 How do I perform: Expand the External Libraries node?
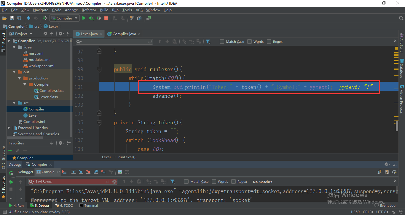tap(9, 128)
